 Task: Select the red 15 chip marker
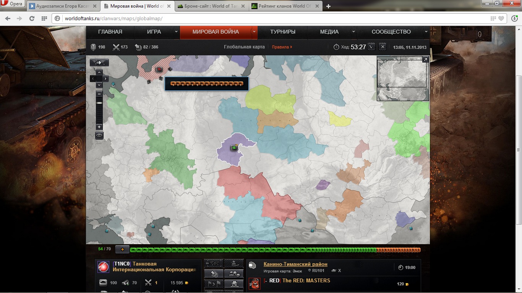(159, 69)
